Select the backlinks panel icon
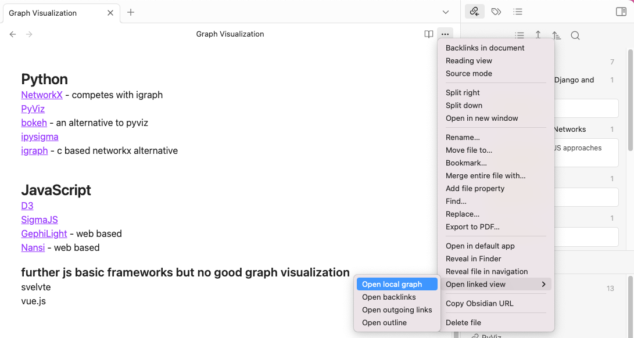This screenshot has height=338, width=634. coord(475,12)
